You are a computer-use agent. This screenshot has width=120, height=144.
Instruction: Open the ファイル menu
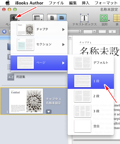click(56, 3)
